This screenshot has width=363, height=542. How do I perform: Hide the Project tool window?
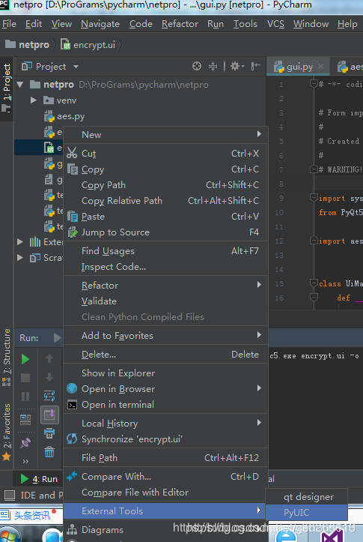point(256,66)
